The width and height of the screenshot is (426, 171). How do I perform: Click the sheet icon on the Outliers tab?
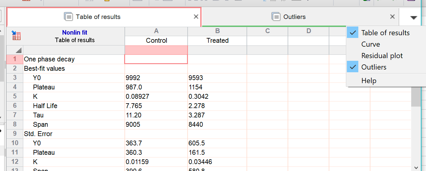click(x=276, y=17)
